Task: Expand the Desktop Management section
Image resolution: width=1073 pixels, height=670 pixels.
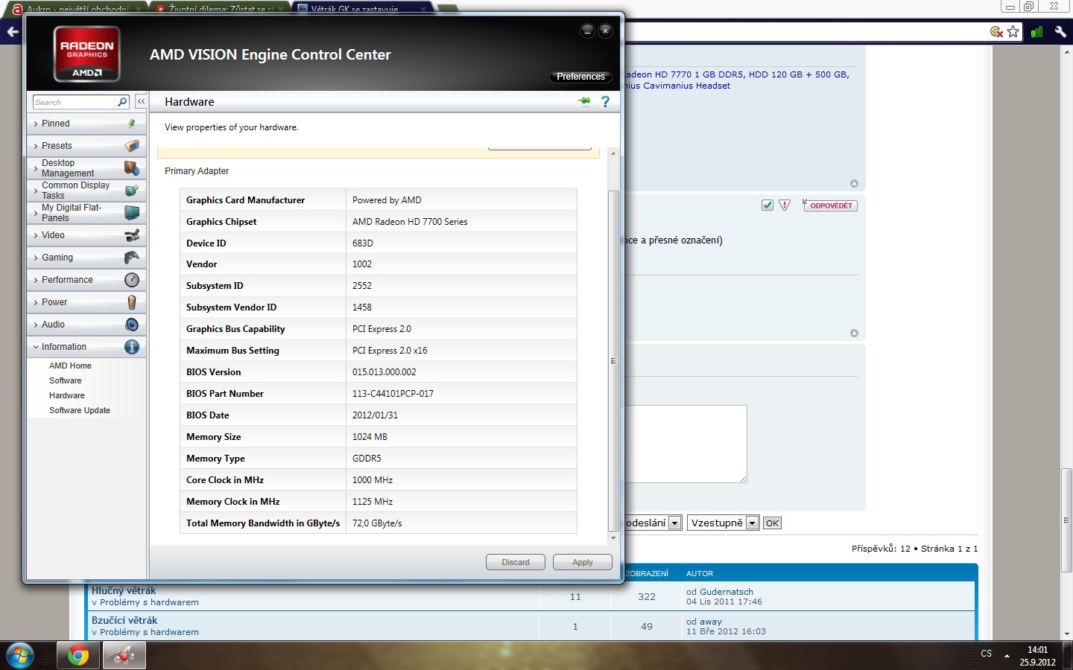Action: pos(86,168)
